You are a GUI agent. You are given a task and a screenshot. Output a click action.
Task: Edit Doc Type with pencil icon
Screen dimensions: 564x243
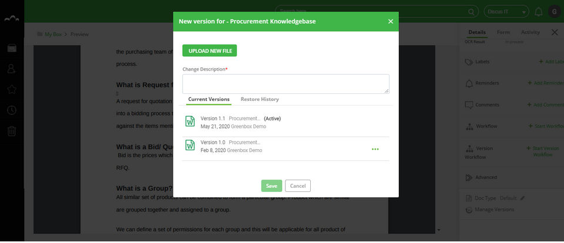[x=523, y=198]
